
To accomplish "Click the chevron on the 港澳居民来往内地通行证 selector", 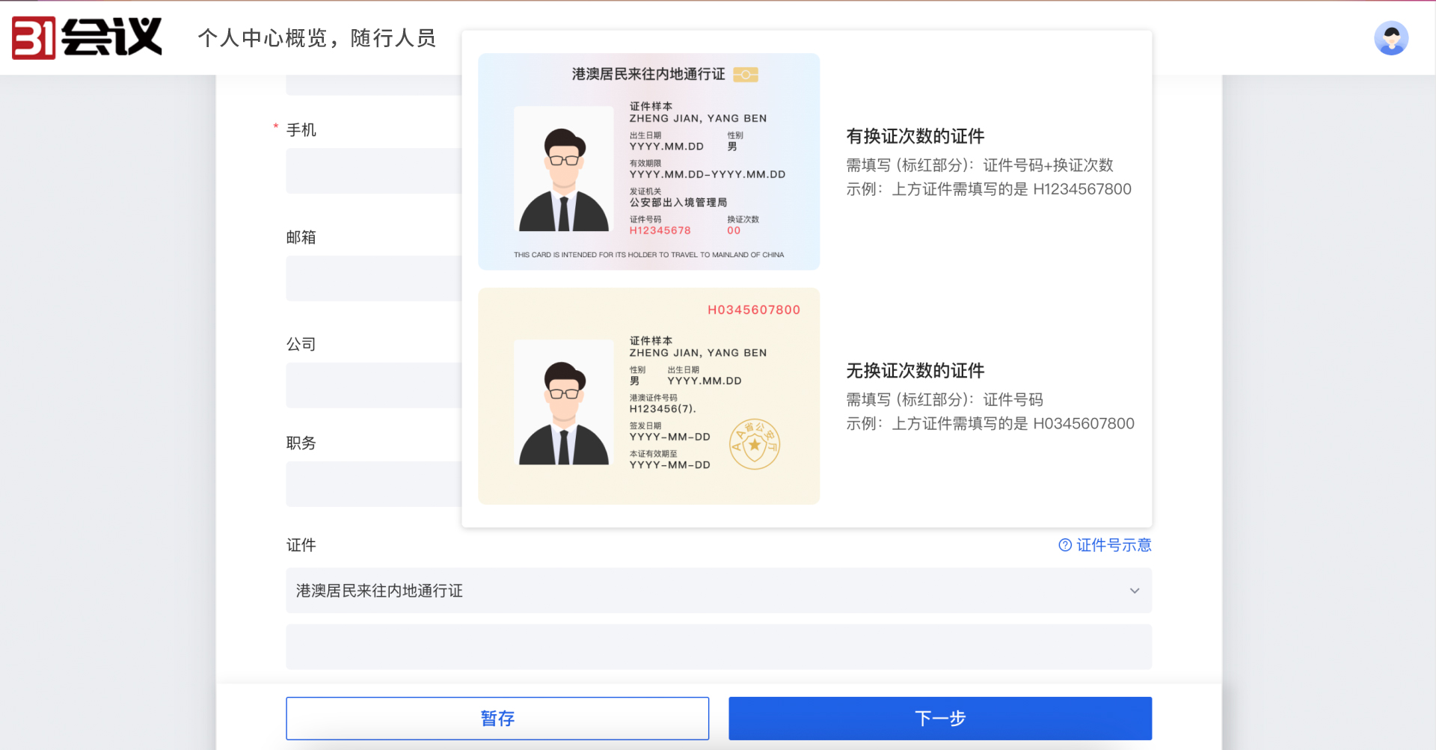I will (x=1135, y=591).
